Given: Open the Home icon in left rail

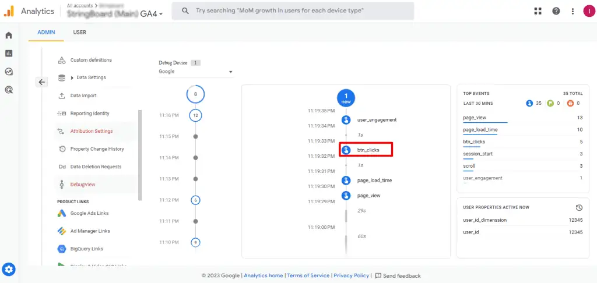Looking at the screenshot, I should [x=9, y=36].
